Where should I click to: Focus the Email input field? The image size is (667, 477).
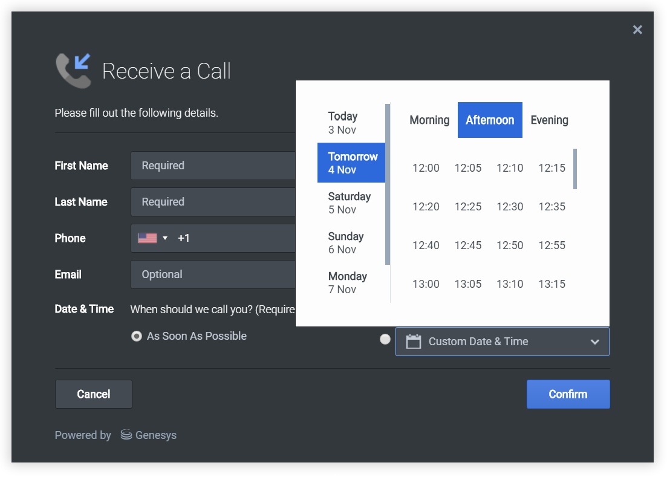pos(213,274)
